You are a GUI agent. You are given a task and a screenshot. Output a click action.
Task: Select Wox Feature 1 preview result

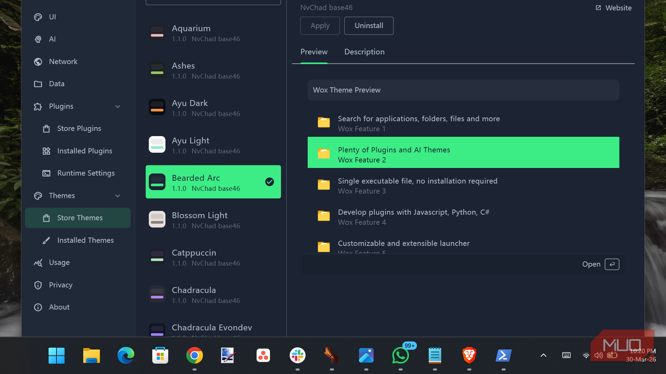(x=463, y=123)
